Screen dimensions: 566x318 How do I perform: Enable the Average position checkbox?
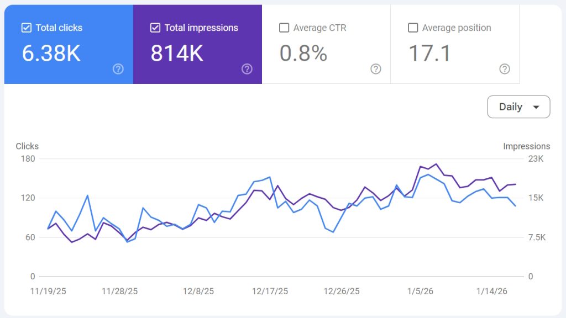pos(413,28)
